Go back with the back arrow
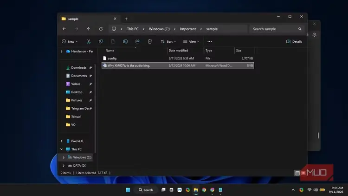348x196 pixels. pyautogui.click(x=64, y=29)
